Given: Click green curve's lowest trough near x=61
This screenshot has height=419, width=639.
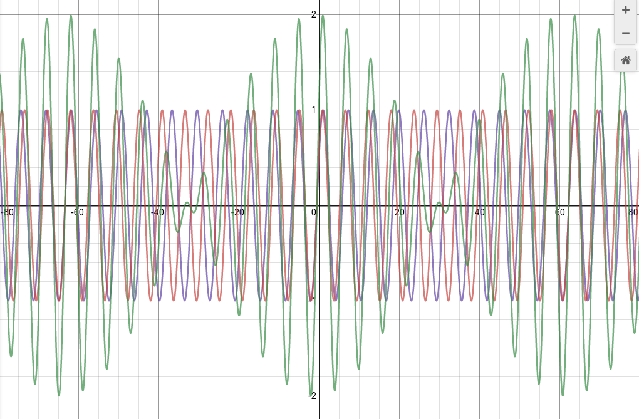Looking at the screenshot, I should [563, 395].
